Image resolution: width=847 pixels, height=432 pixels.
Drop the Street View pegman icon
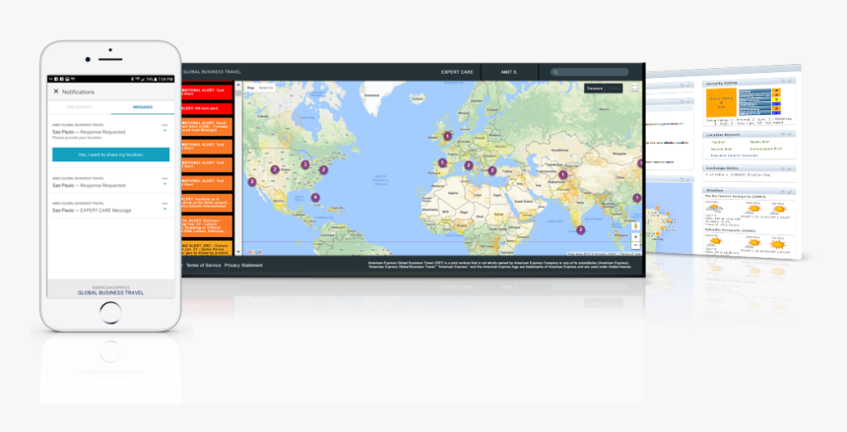pyautogui.click(x=635, y=225)
